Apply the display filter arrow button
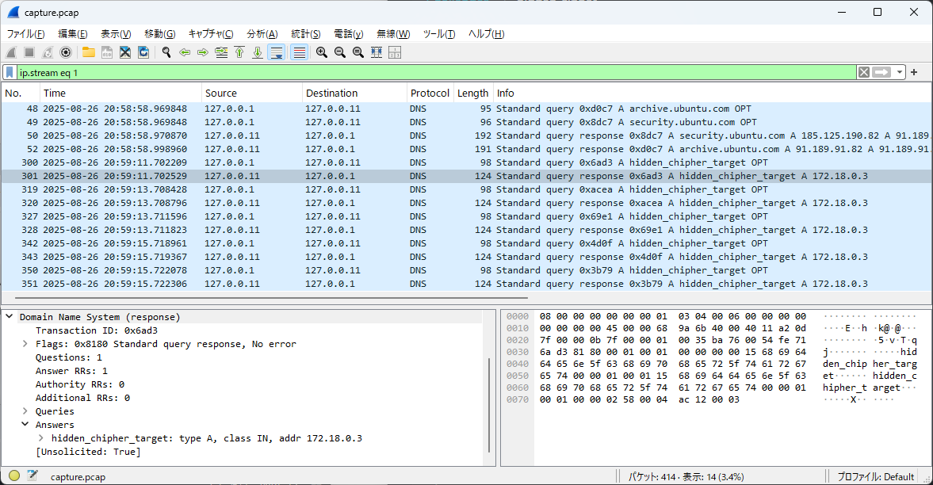This screenshot has height=485, width=933. 881,73
